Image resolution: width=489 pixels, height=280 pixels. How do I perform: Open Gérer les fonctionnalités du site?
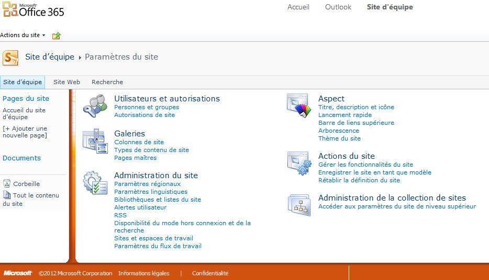click(x=365, y=165)
